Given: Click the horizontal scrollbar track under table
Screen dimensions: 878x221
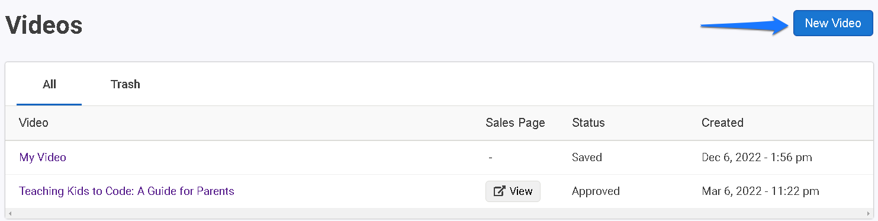Looking at the screenshot, I should point(439,213).
